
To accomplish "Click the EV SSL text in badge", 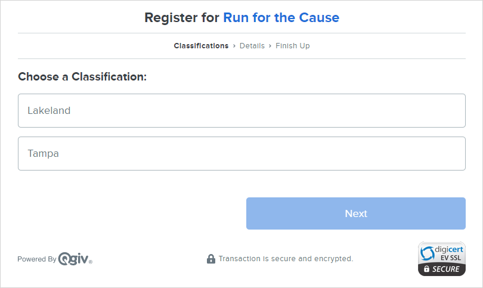I will point(451,258).
